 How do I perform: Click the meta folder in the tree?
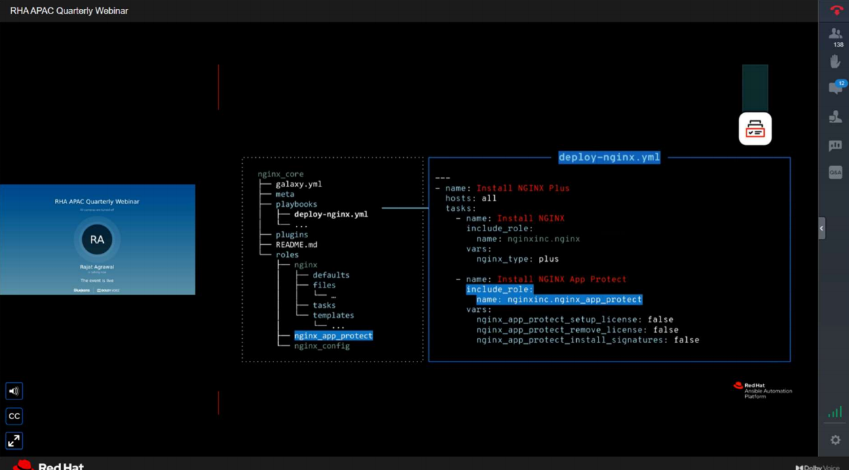point(285,195)
